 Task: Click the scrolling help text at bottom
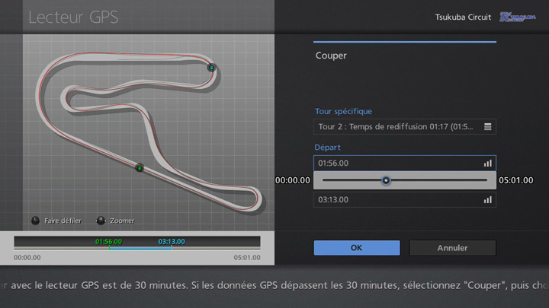point(274,286)
